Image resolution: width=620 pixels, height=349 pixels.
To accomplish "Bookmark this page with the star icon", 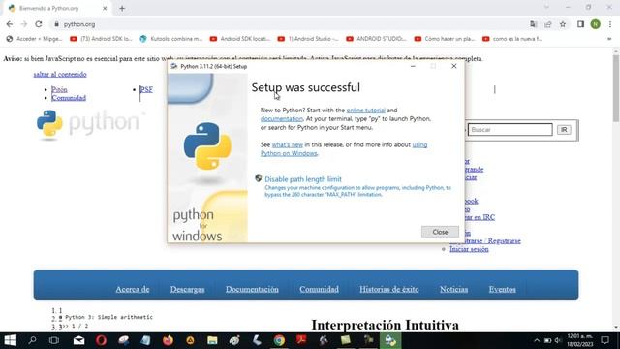I will pos(563,24).
